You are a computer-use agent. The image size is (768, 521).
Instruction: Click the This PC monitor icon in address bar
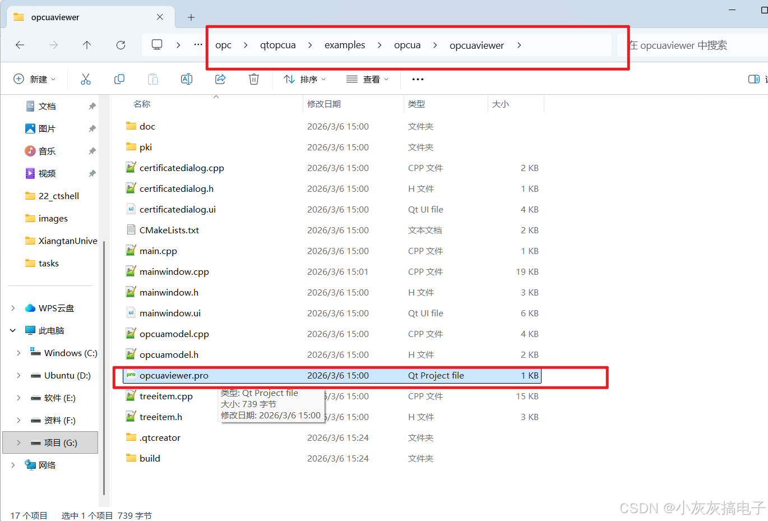click(x=157, y=44)
